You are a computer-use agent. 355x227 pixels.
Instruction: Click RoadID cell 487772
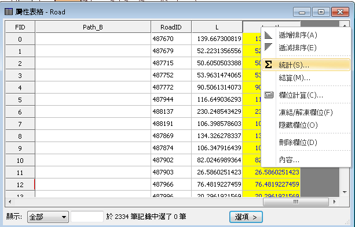pyautogui.click(x=171, y=87)
